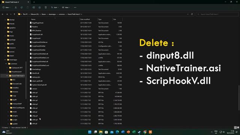This screenshot has height=135, width=240.
Task: Sort by Name column header
Action: [33, 19]
